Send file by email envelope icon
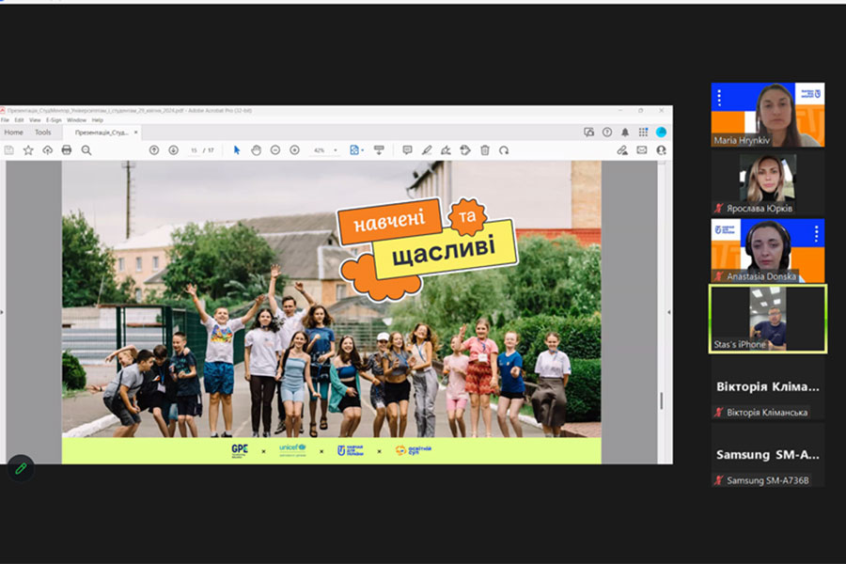Image resolution: width=846 pixels, height=564 pixels. point(641,150)
